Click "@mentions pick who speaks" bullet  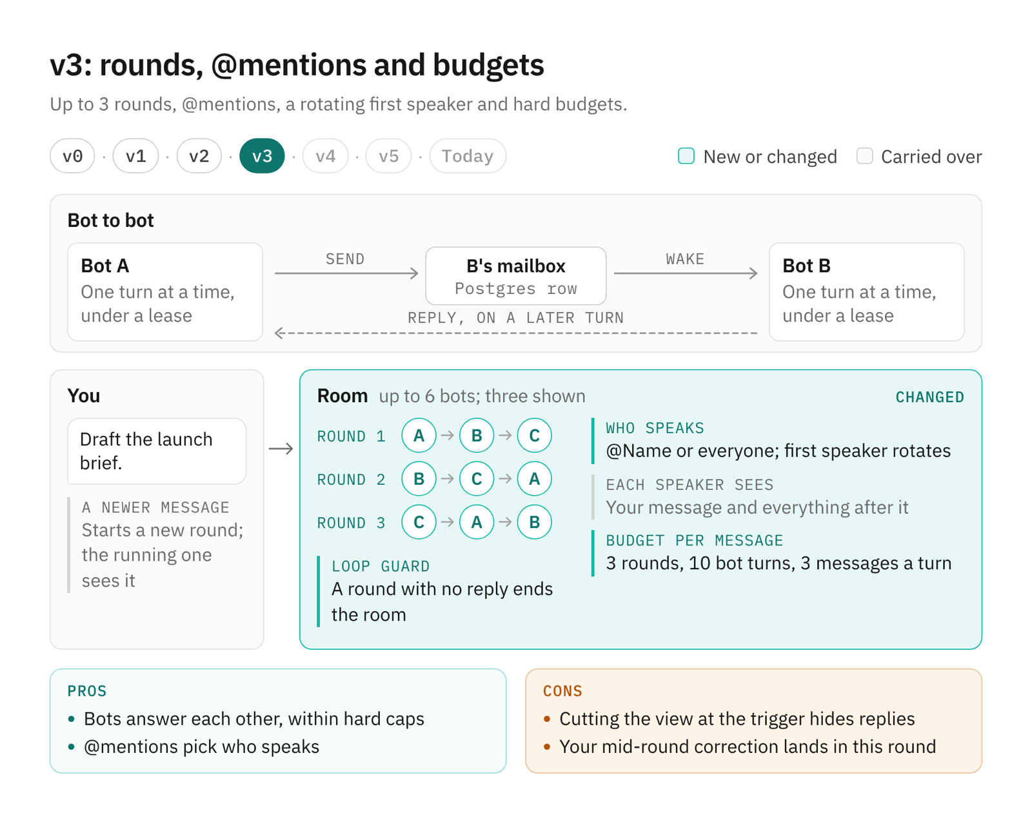pos(201,747)
